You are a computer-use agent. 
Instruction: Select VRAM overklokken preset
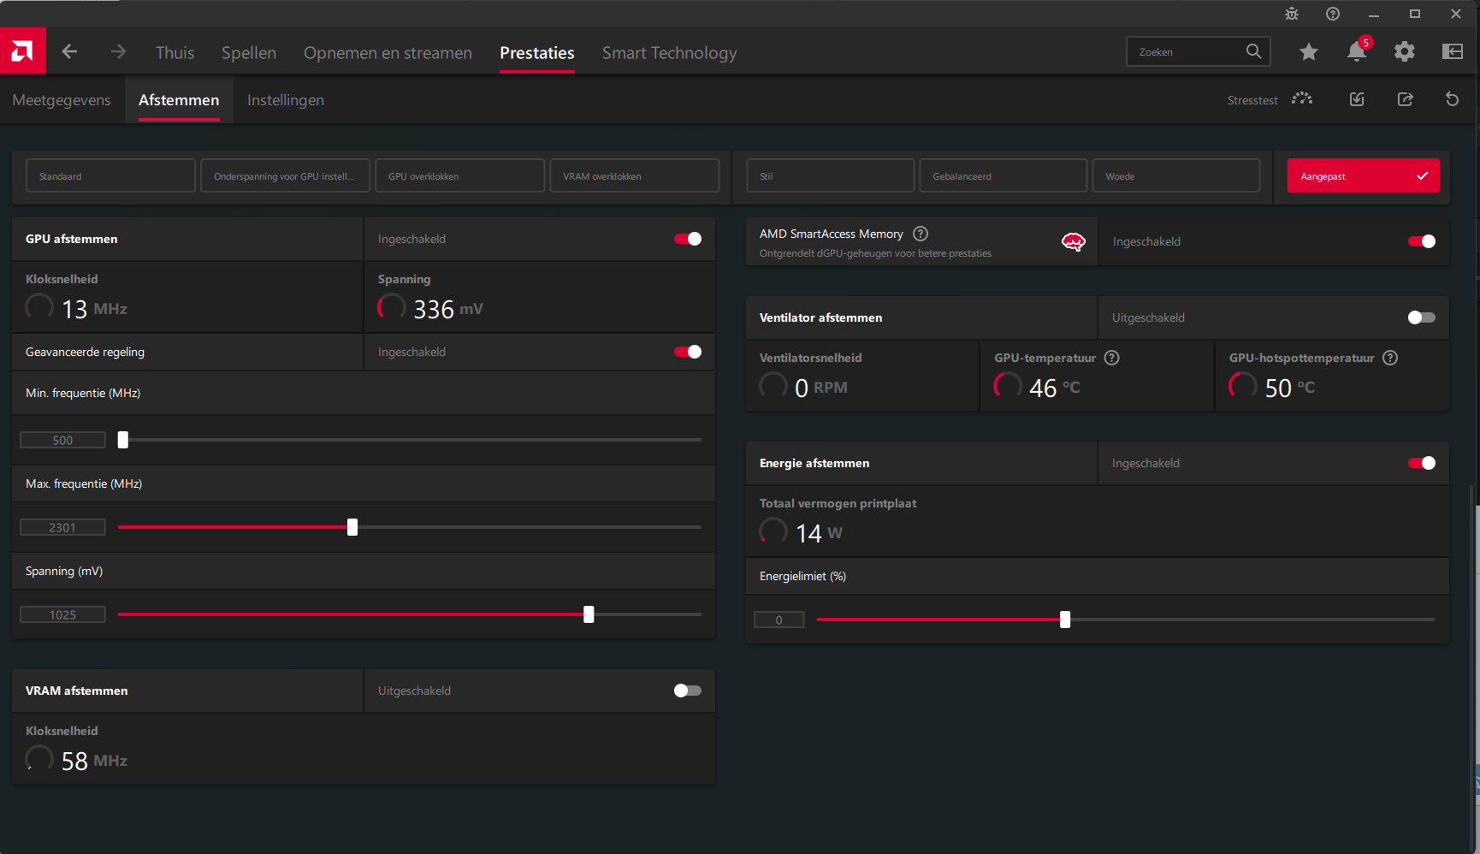[x=634, y=175]
